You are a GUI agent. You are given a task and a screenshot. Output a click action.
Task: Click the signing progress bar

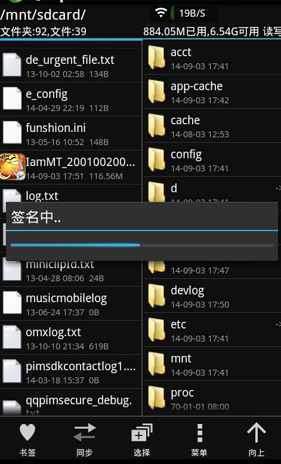(141, 245)
